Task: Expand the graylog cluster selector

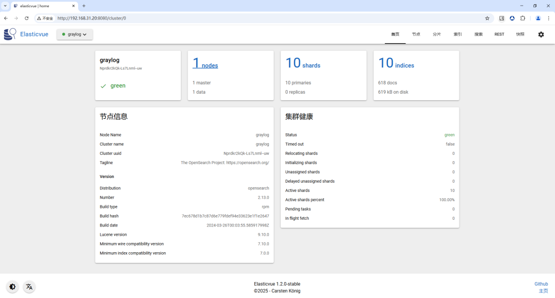Action: pyautogui.click(x=75, y=34)
